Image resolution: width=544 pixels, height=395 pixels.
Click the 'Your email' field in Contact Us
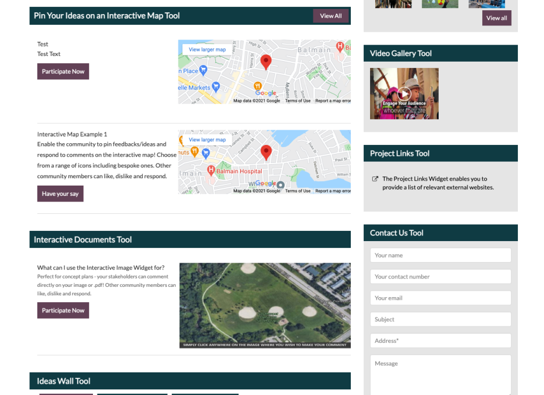tap(440, 298)
